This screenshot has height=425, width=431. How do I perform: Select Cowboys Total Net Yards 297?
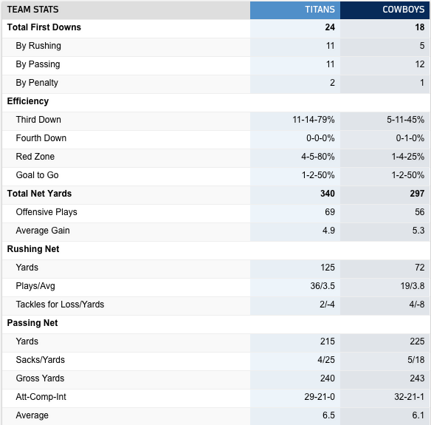coord(417,194)
